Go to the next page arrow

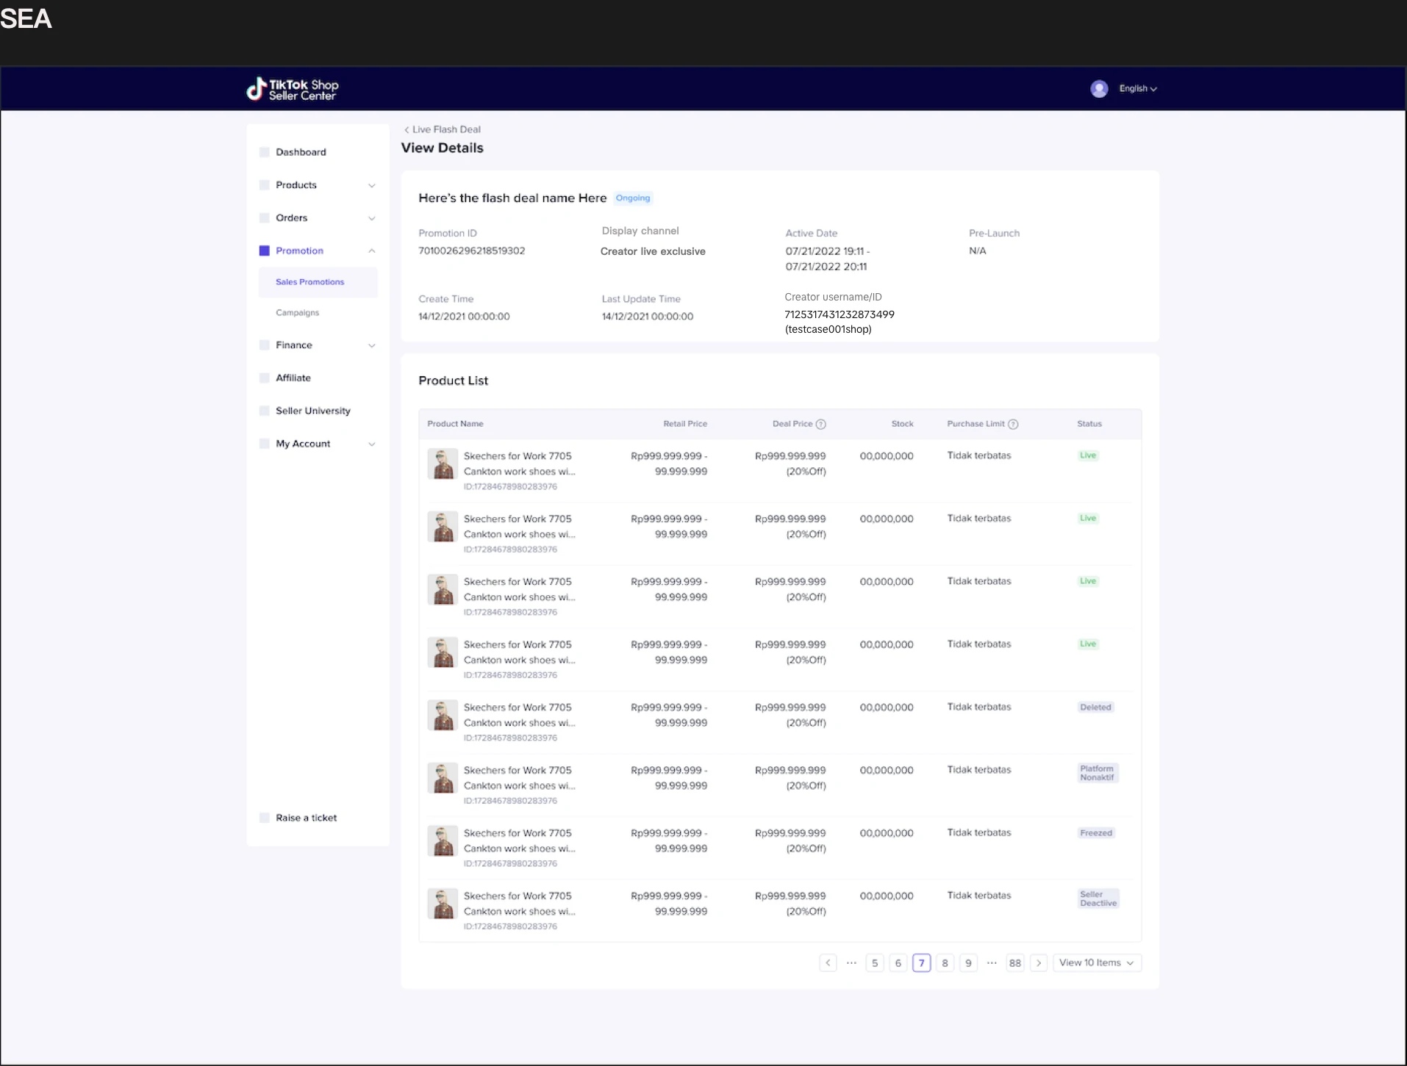[x=1038, y=963]
